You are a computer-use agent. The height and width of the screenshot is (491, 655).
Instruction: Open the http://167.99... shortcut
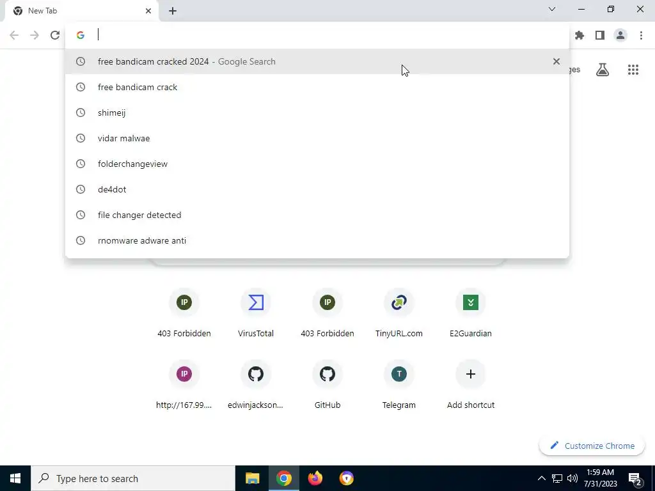tap(184, 384)
